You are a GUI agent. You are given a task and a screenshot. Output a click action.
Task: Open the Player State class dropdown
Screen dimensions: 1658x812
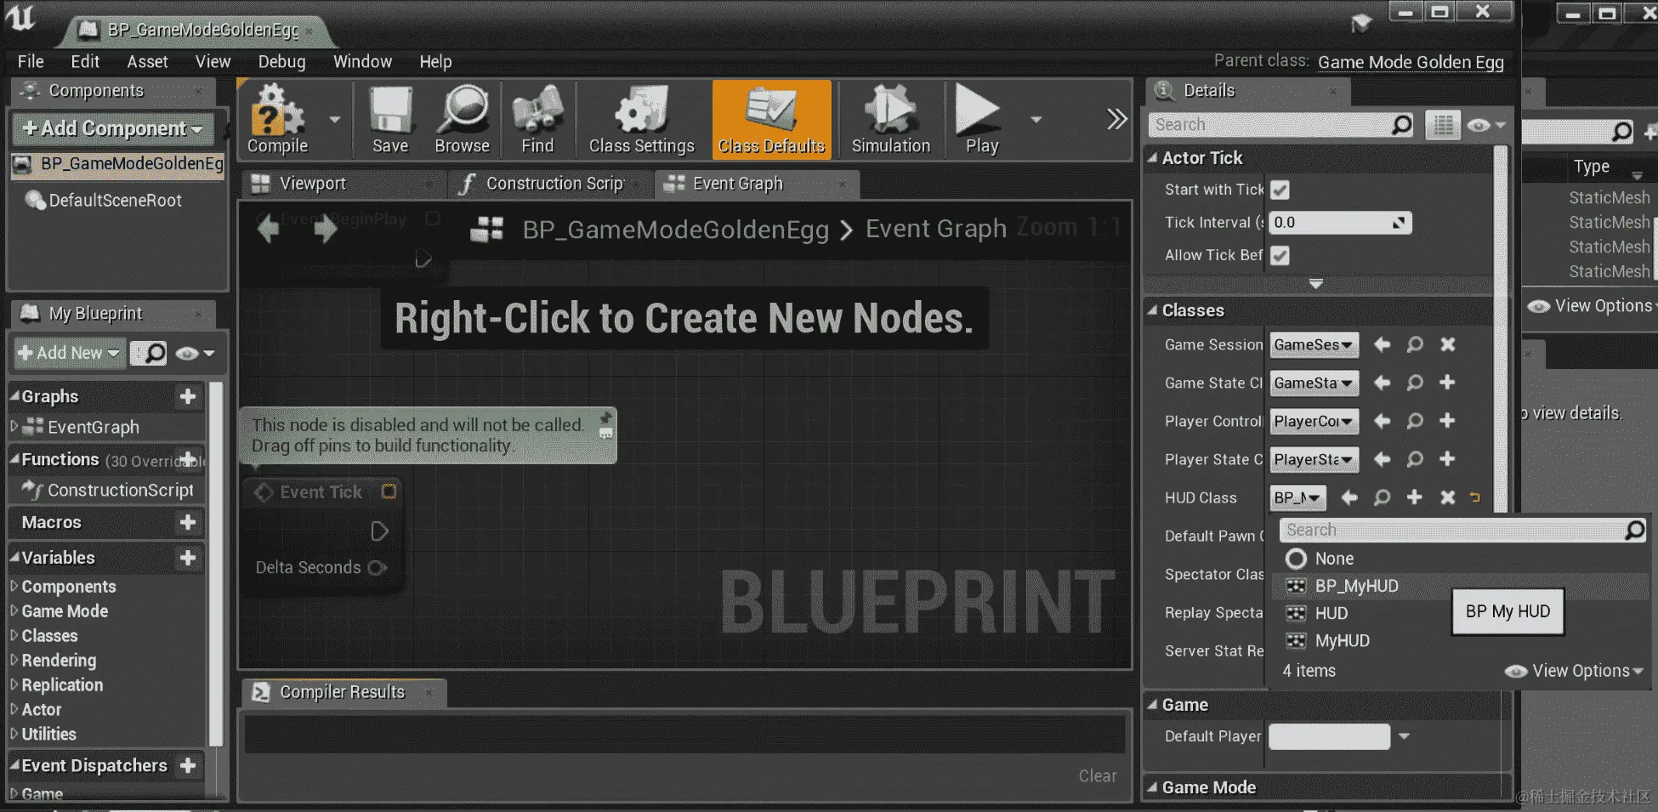click(1314, 459)
